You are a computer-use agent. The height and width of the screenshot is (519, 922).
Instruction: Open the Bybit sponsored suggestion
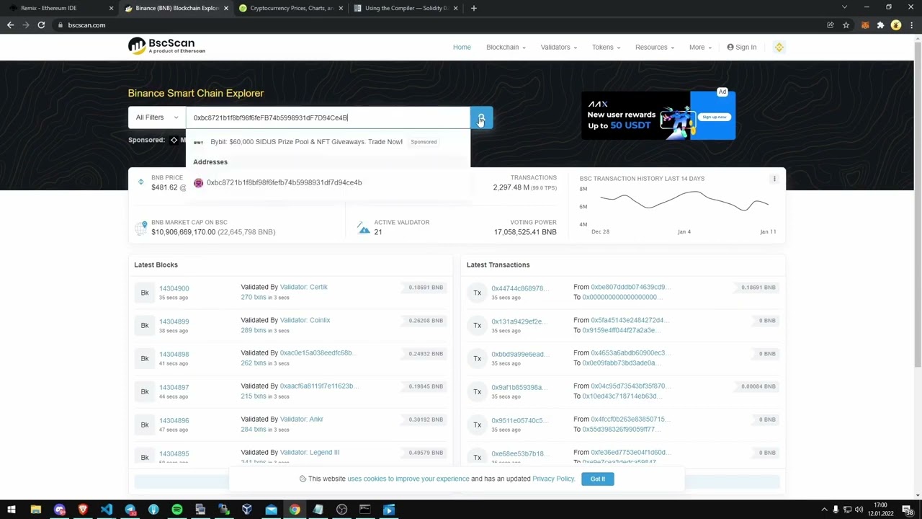pyautogui.click(x=306, y=142)
